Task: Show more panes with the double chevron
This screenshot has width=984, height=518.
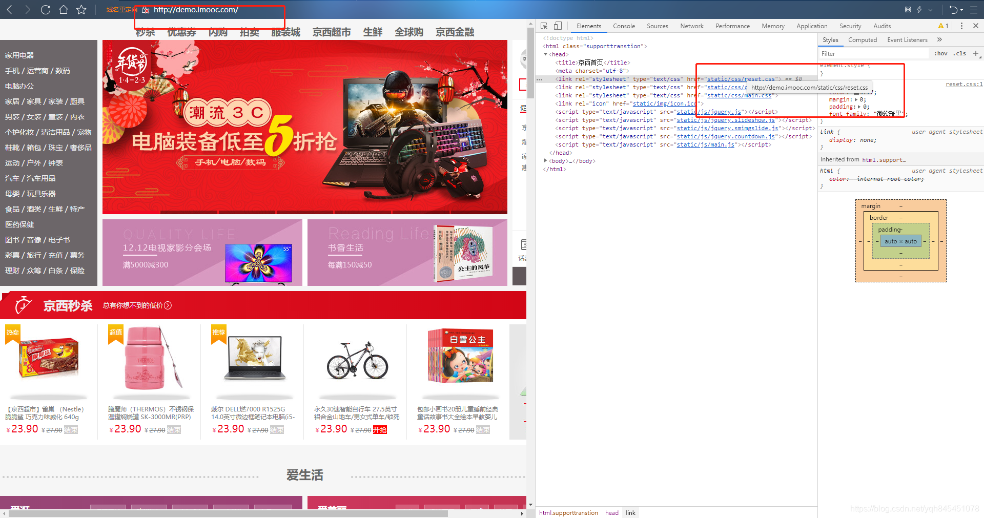Action: click(939, 39)
